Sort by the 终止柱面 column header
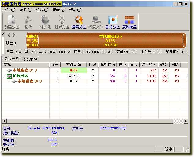194x157 pixels. pos(149,65)
